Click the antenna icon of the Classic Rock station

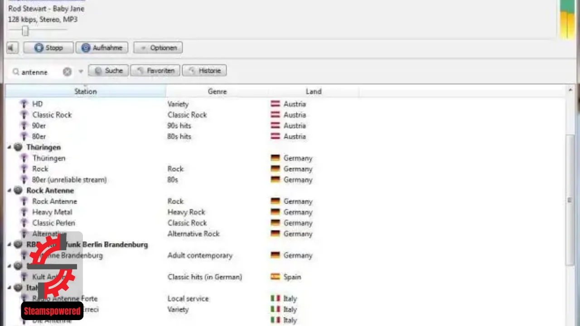pyautogui.click(x=24, y=115)
